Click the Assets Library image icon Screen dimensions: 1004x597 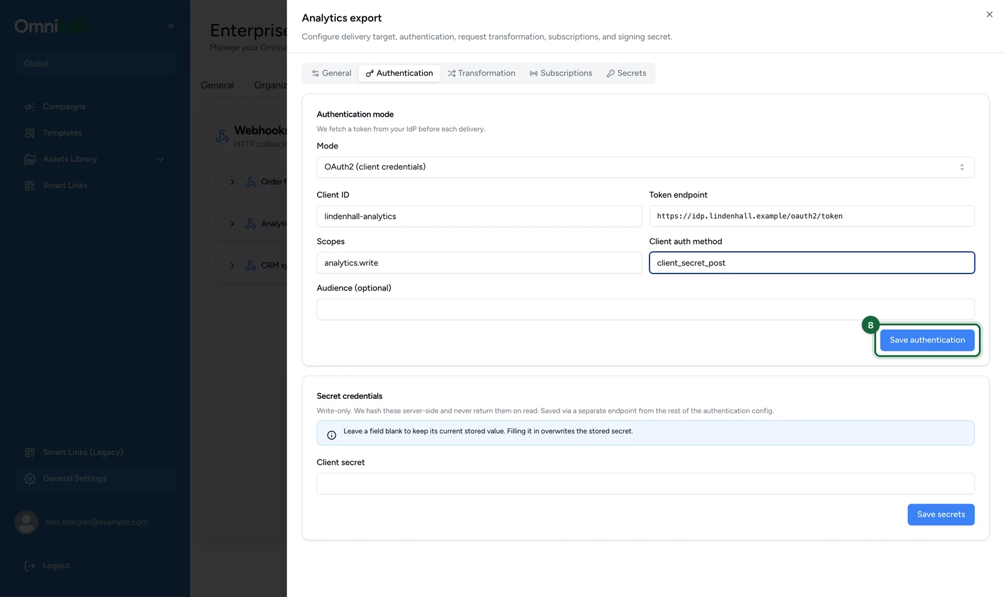click(29, 159)
